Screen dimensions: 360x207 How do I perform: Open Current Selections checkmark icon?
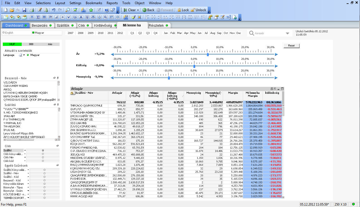tap(75, 10)
